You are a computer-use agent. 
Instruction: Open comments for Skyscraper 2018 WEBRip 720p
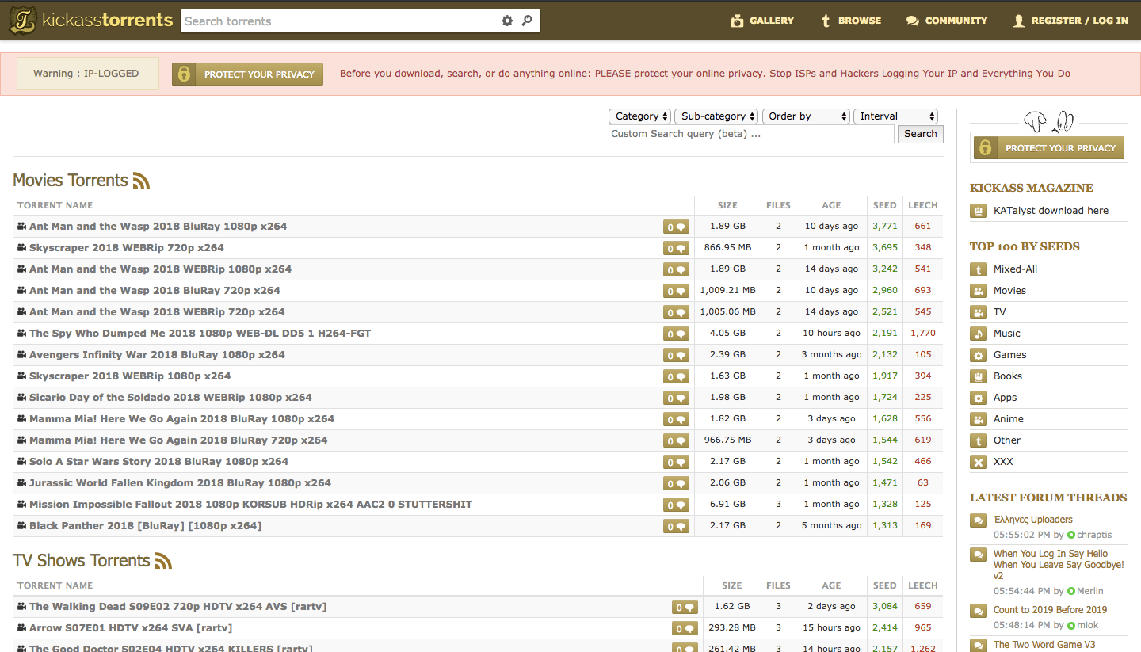tap(676, 248)
